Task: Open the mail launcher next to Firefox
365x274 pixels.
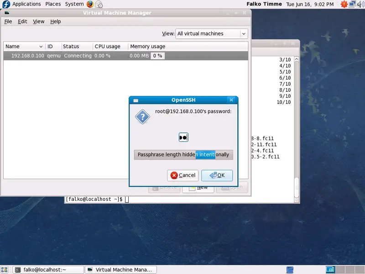Action: tap(99, 4)
